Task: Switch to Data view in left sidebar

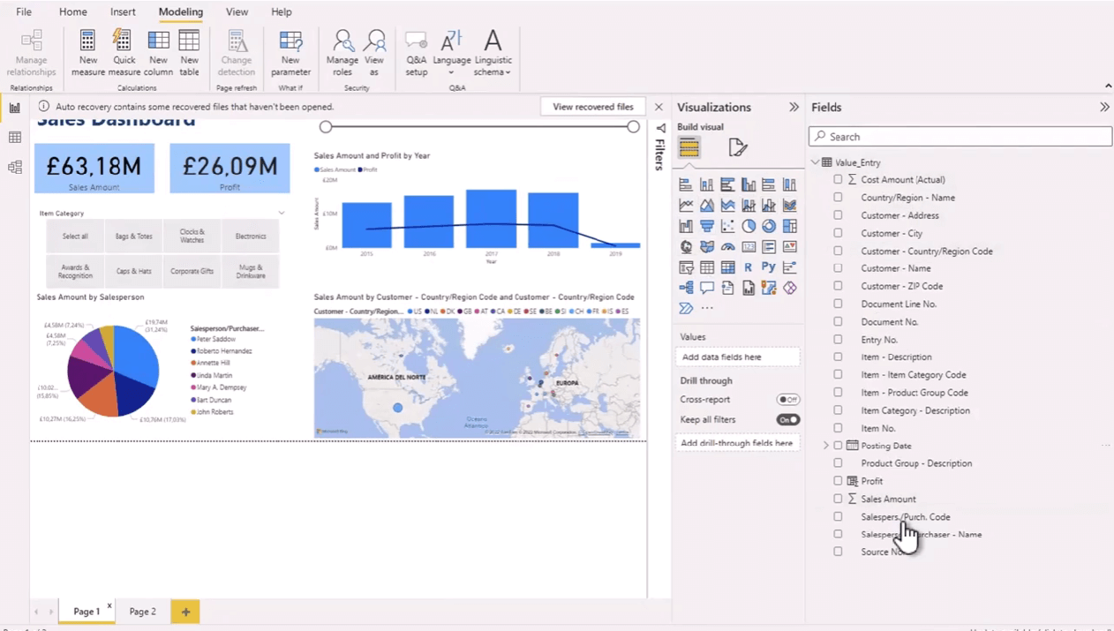Action: tap(15, 138)
